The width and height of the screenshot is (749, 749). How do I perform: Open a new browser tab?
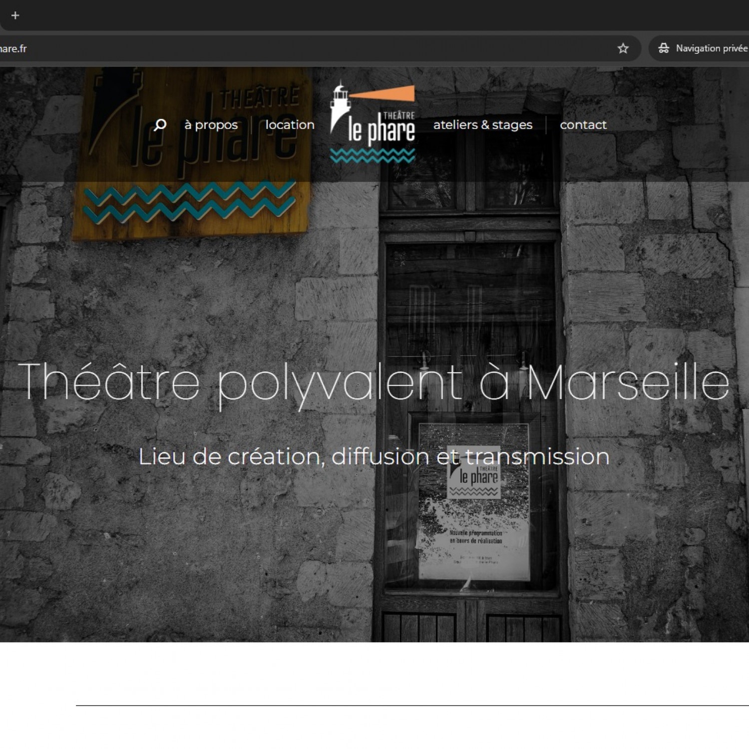(15, 15)
